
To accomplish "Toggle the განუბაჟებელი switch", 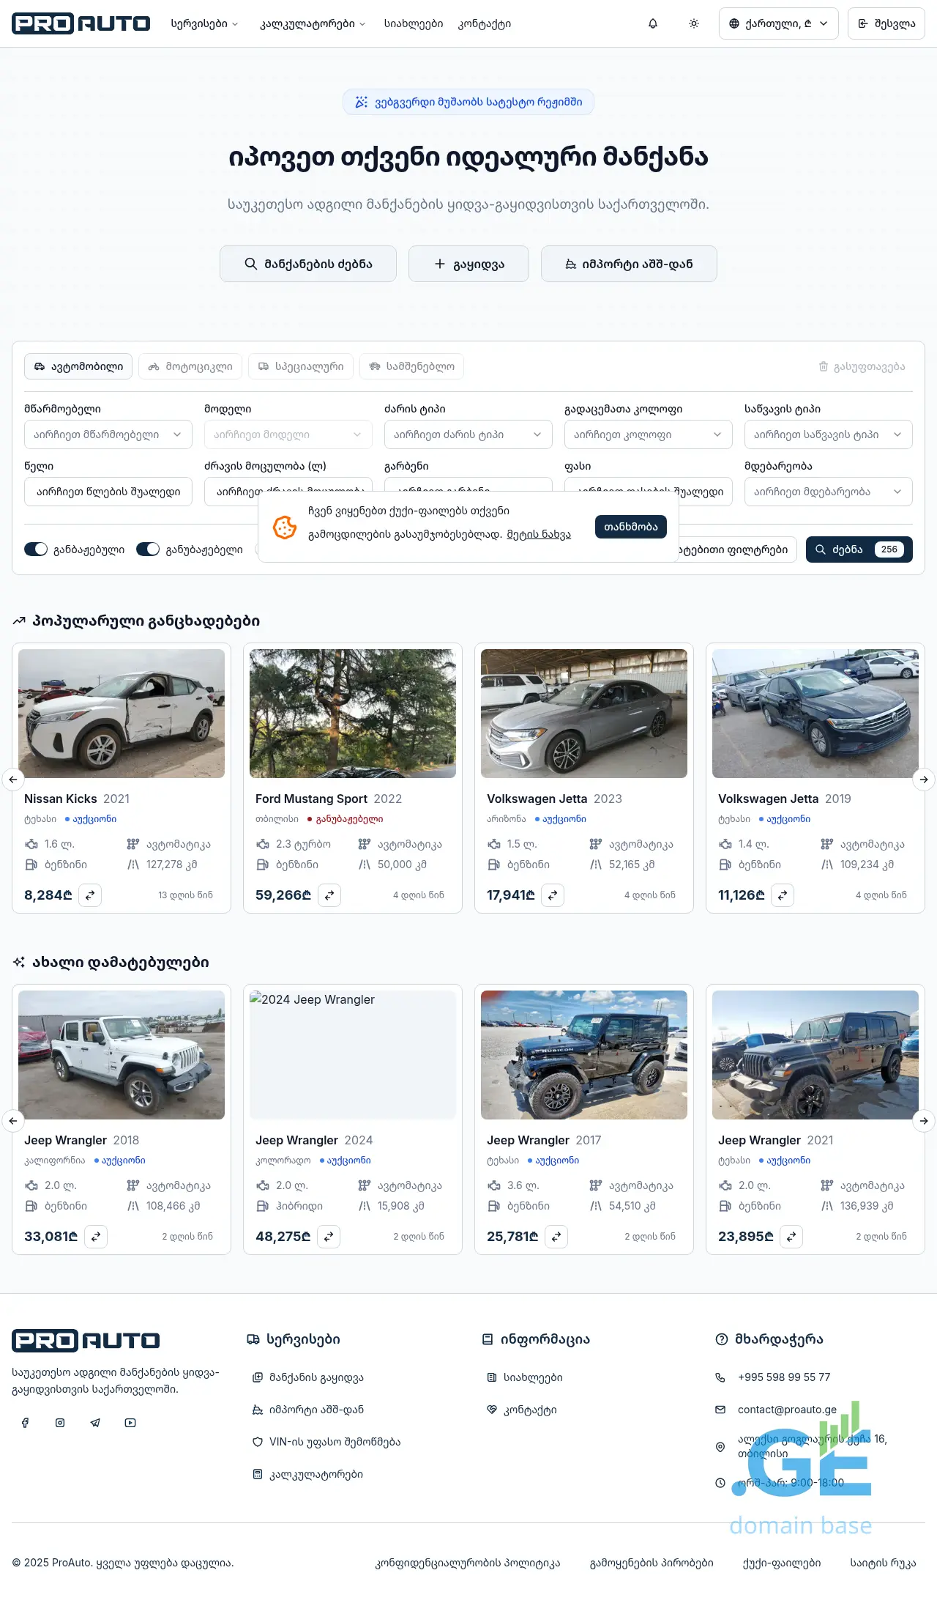I will [148, 549].
